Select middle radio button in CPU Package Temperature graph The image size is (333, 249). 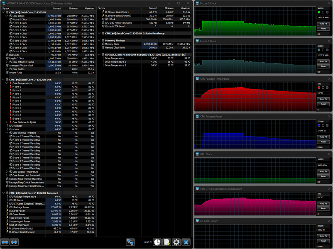(x=323, y=88)
